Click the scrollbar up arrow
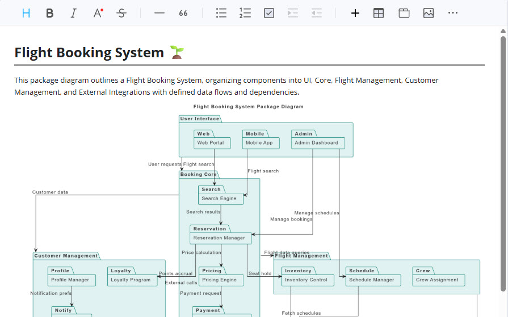The image size is (508, 317). coord(503,31)
